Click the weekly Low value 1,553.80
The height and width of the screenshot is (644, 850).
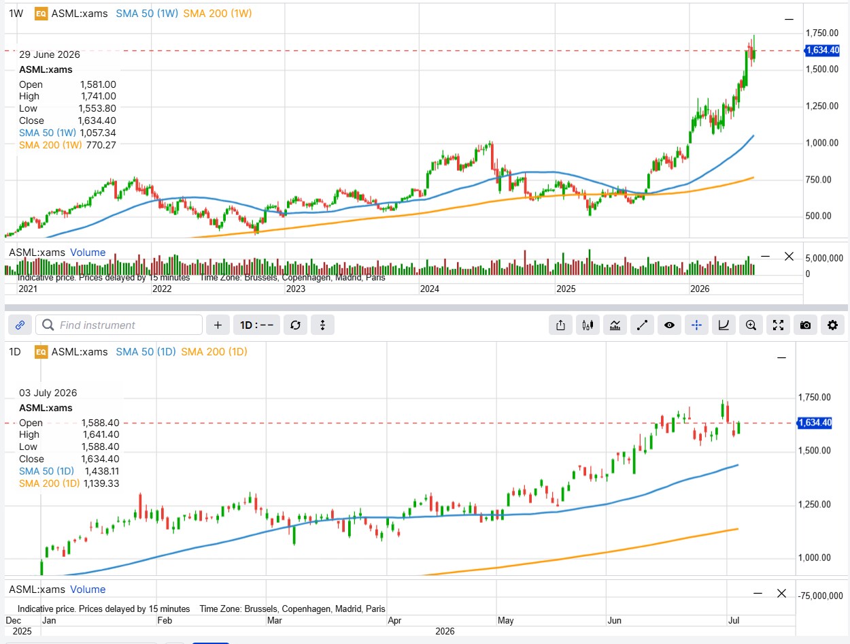pyautogui.click(x=98, y=108)
